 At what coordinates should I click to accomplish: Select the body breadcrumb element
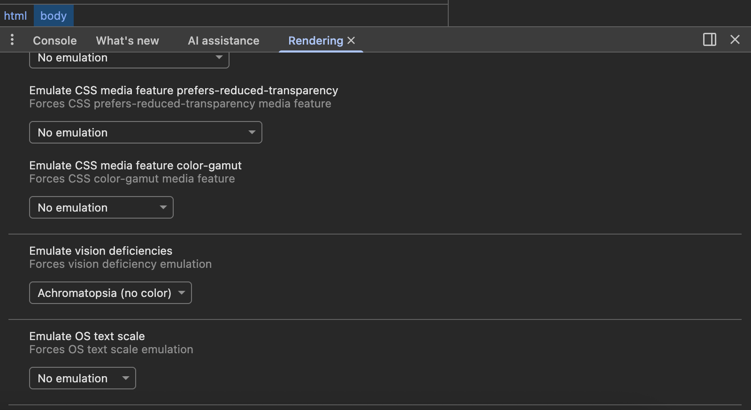click(54, 16)
